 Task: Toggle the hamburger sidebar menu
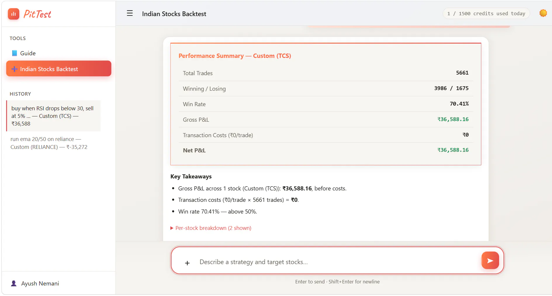pyautogui.click(x=130, y=13)
